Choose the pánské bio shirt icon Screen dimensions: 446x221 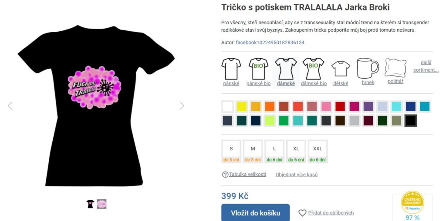258,69
